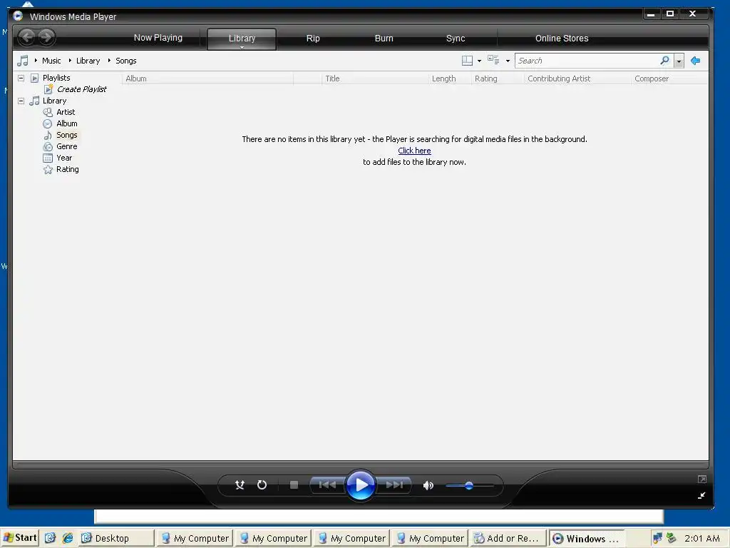The image size is (730, 548).
Task: Click the layout options icon
Action: tap(467, 61)
